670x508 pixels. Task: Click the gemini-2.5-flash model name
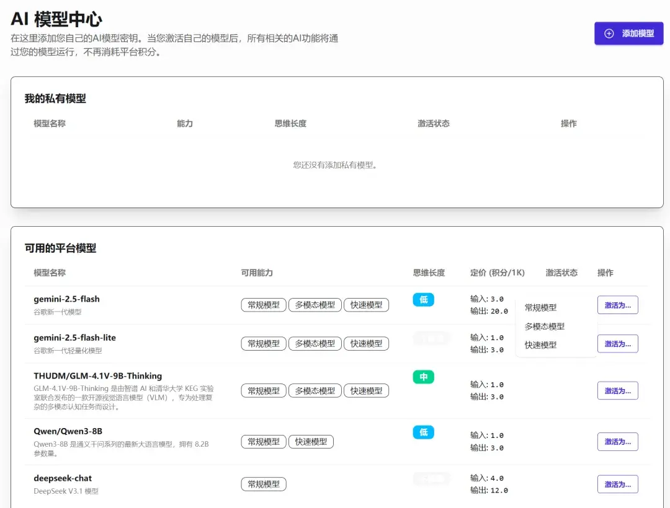pos(66,299)
